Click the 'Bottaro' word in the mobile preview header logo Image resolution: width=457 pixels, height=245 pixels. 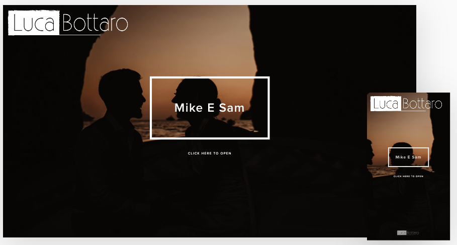[x=422, y=104]
